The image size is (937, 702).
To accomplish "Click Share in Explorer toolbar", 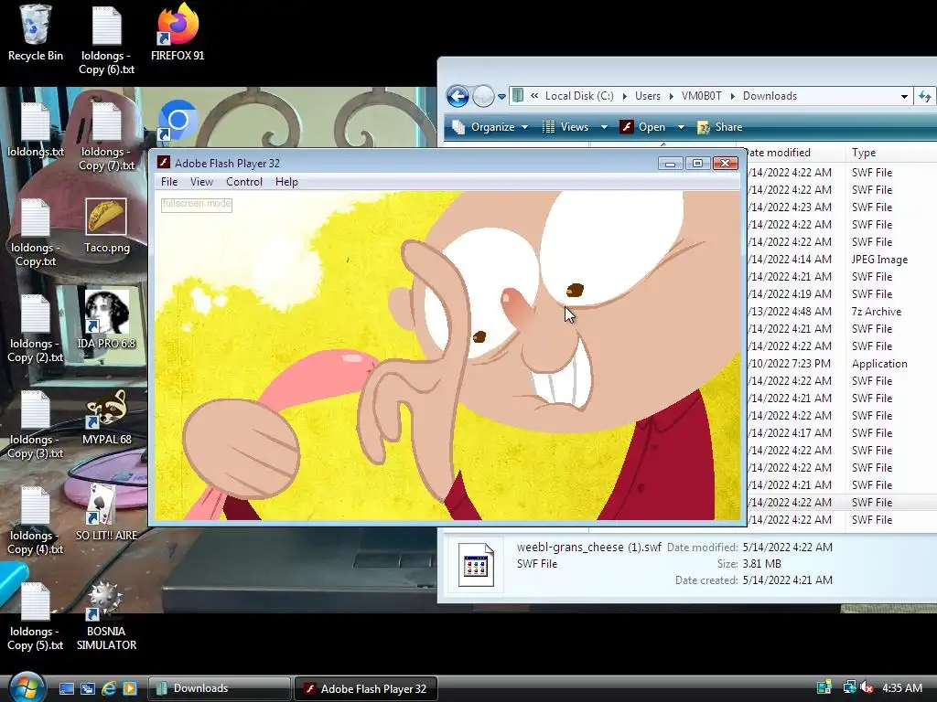I will tap(720, 127).
